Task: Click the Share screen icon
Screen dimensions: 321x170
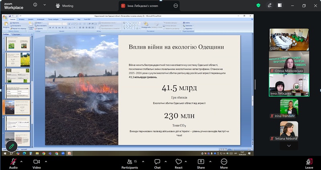Action: coord(201,164)
